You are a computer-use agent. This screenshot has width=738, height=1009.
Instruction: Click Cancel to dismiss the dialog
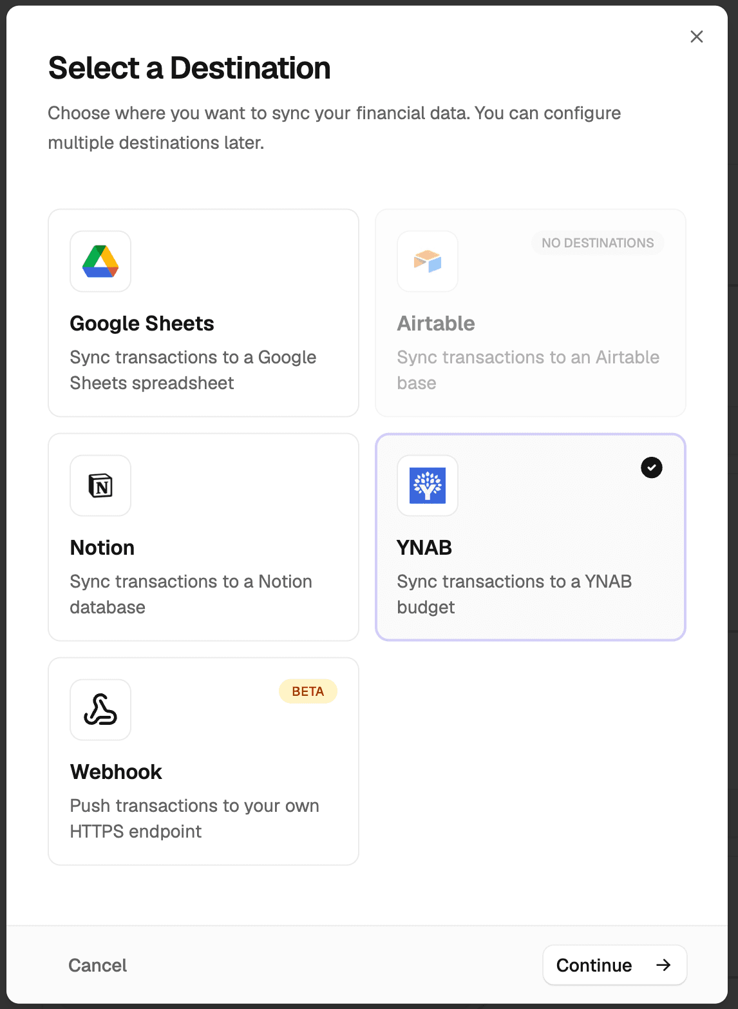tap(97, 965)
